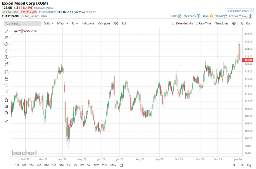Viewport: 256px width, 169px height.
Task: Toggle the magnet snap tool
Action: [6, 72]
